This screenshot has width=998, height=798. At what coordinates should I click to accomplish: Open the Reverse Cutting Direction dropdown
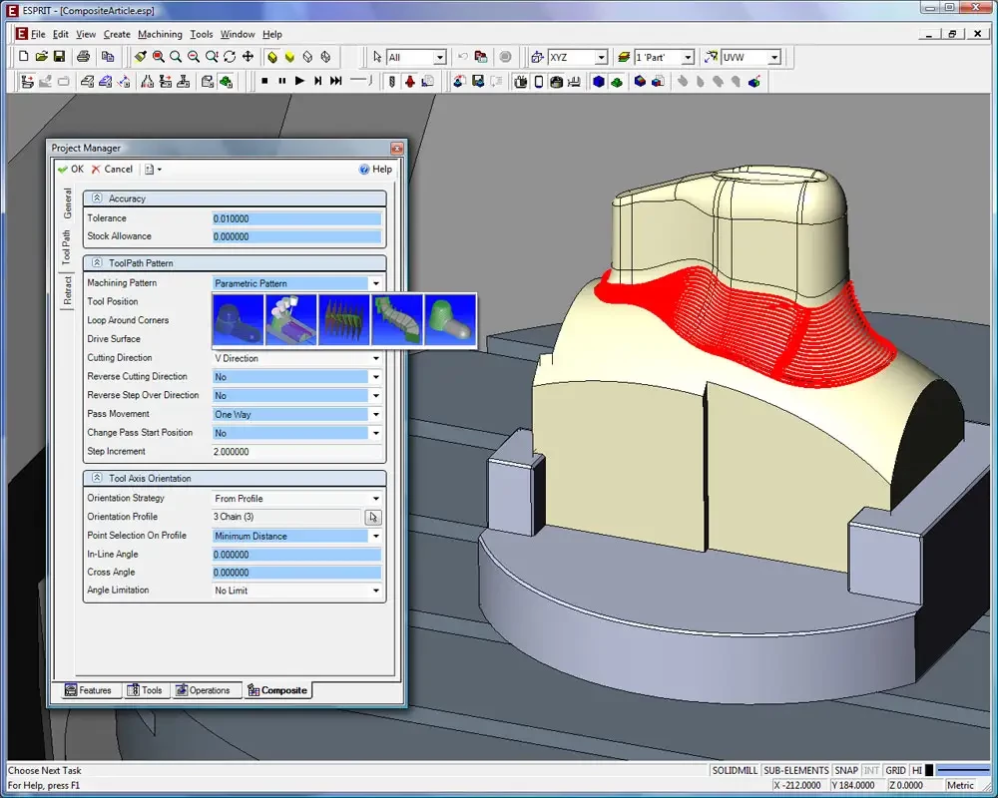point(376,377)
